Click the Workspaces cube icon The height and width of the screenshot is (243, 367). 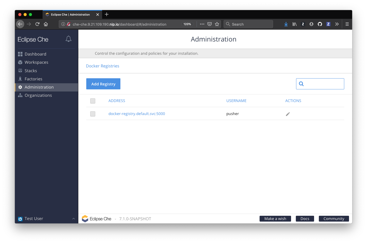coord(20,62)
